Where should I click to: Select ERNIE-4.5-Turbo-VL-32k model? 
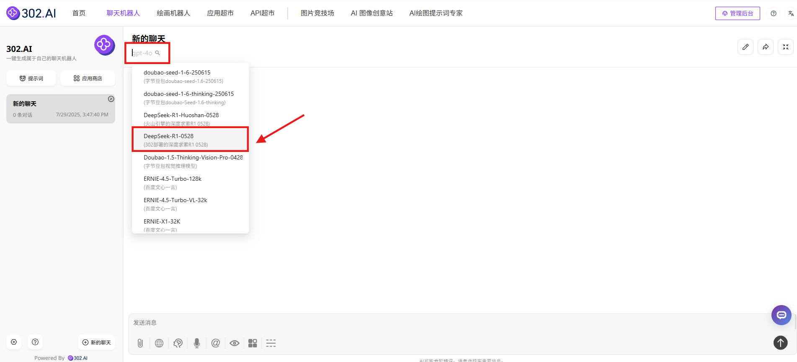(191, 204)
